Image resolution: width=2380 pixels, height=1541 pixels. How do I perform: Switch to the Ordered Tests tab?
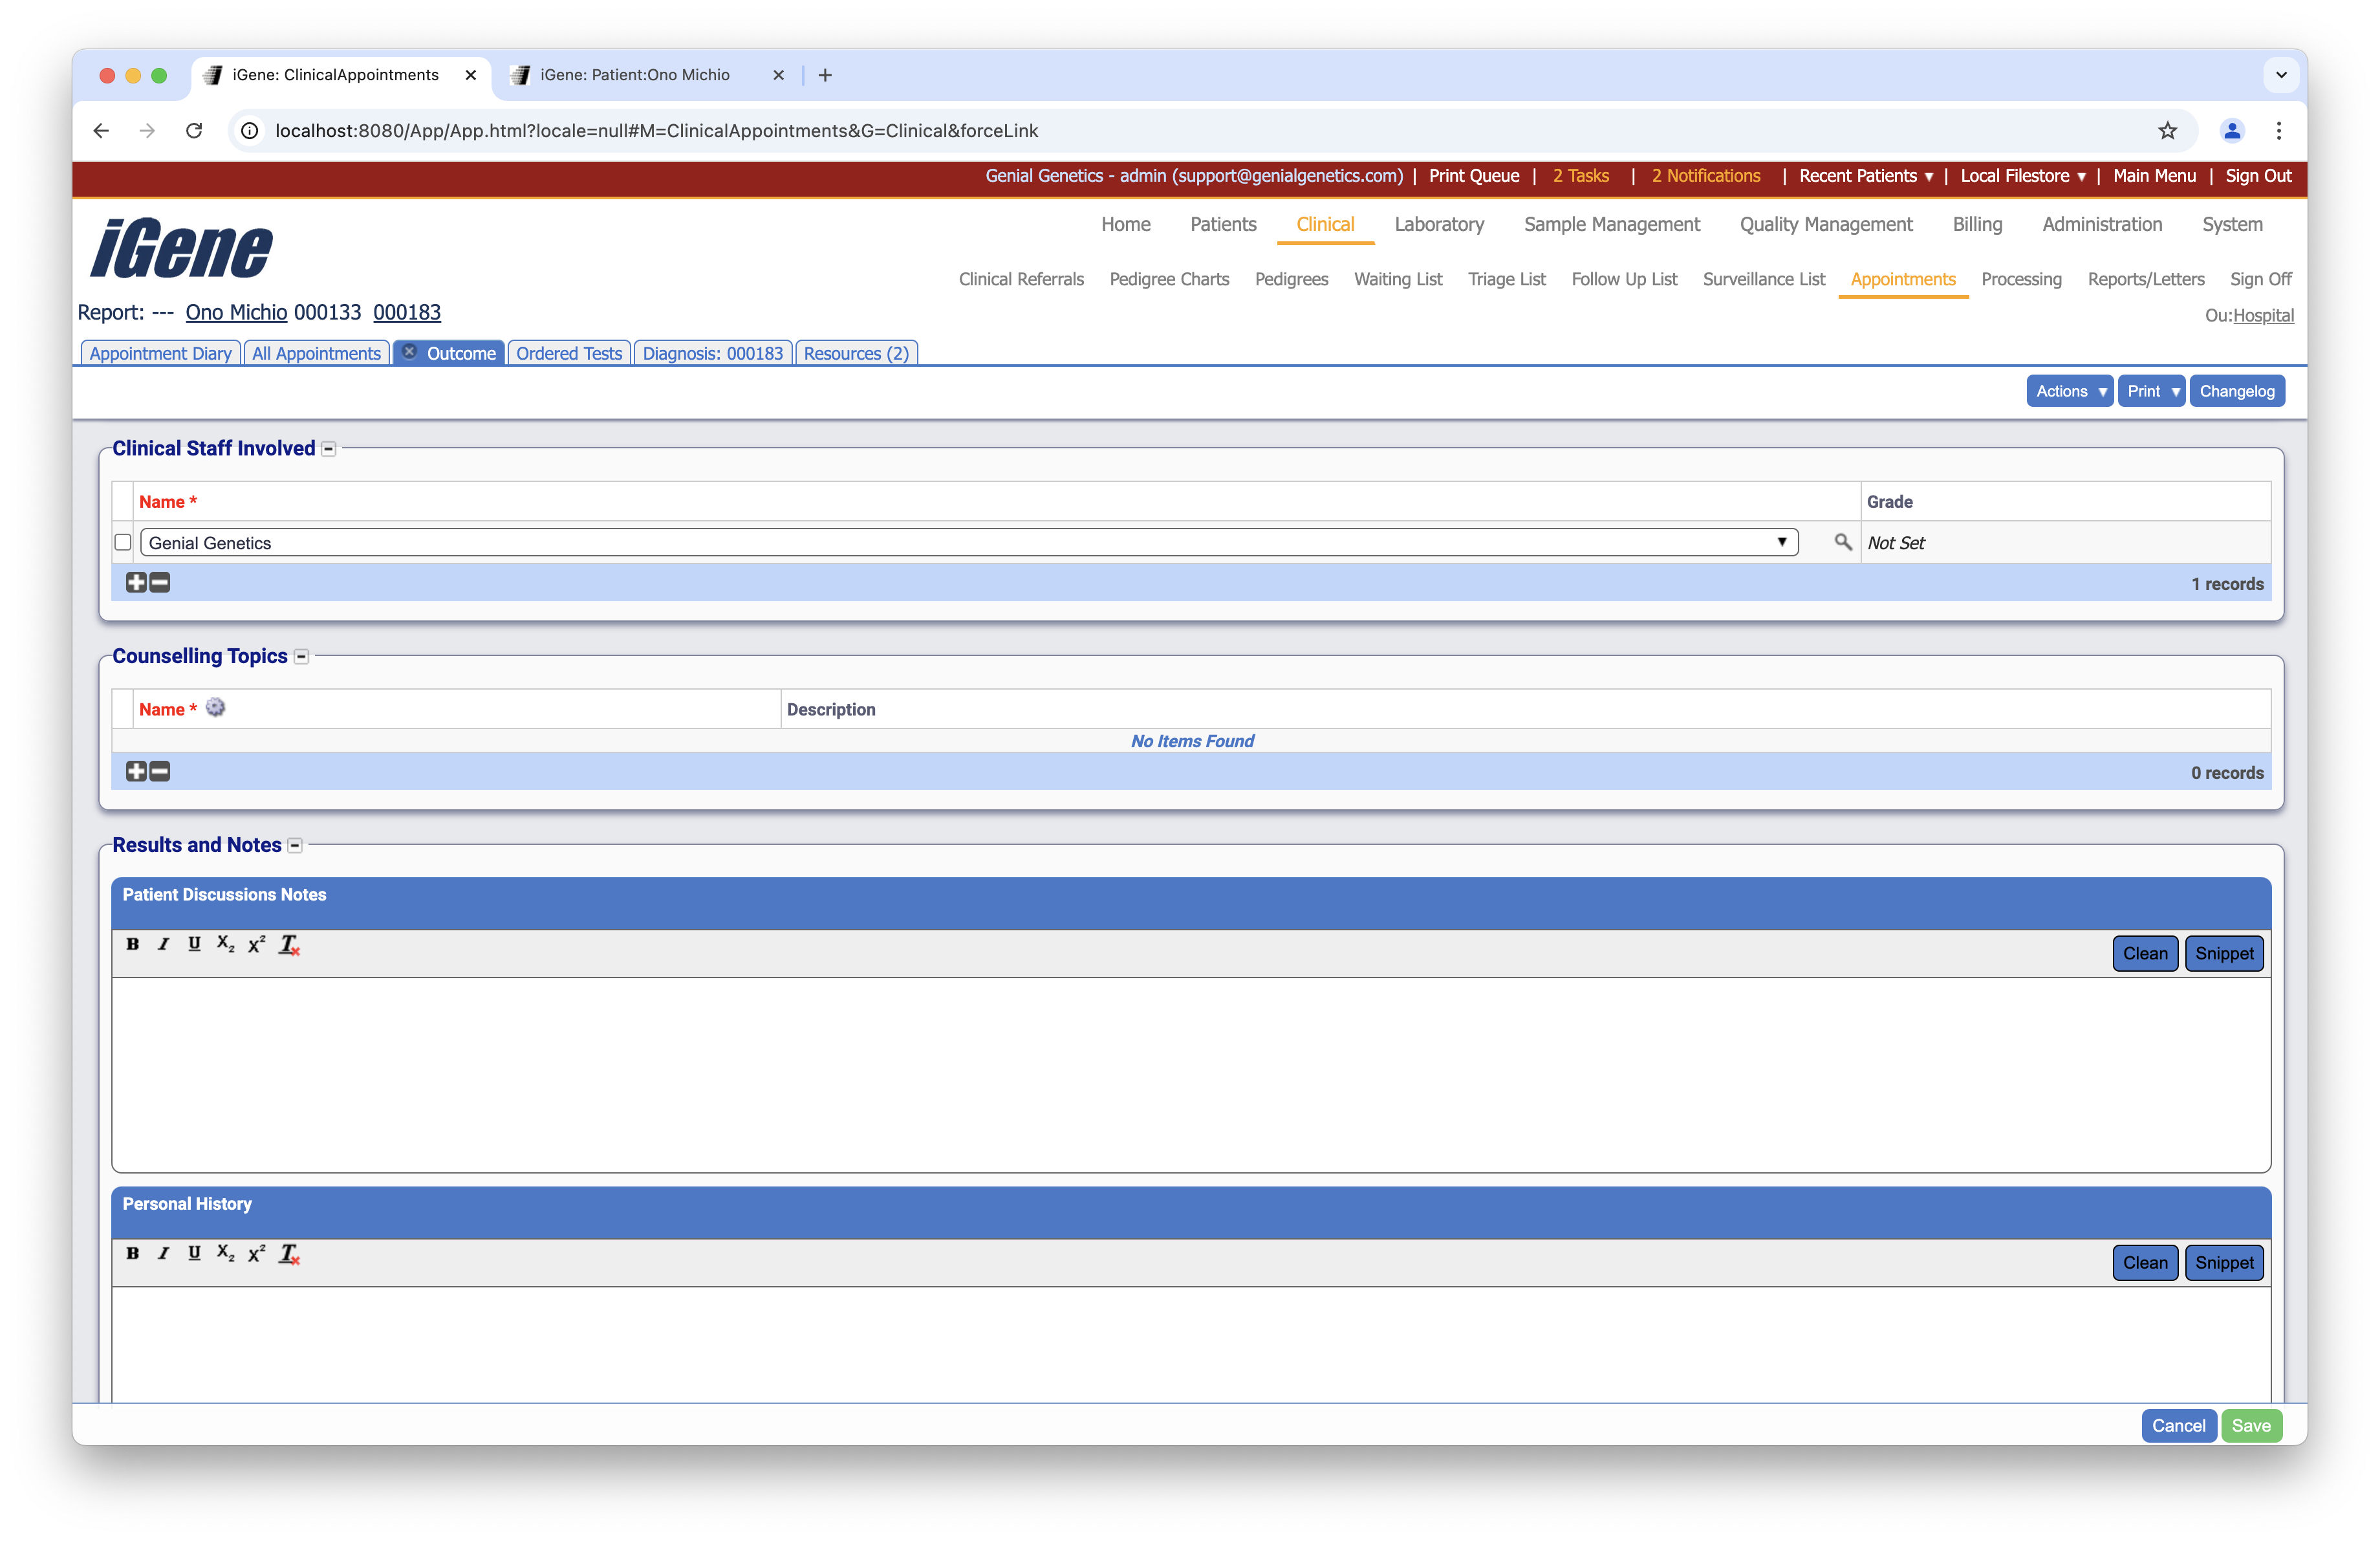[x=569, y=353]
